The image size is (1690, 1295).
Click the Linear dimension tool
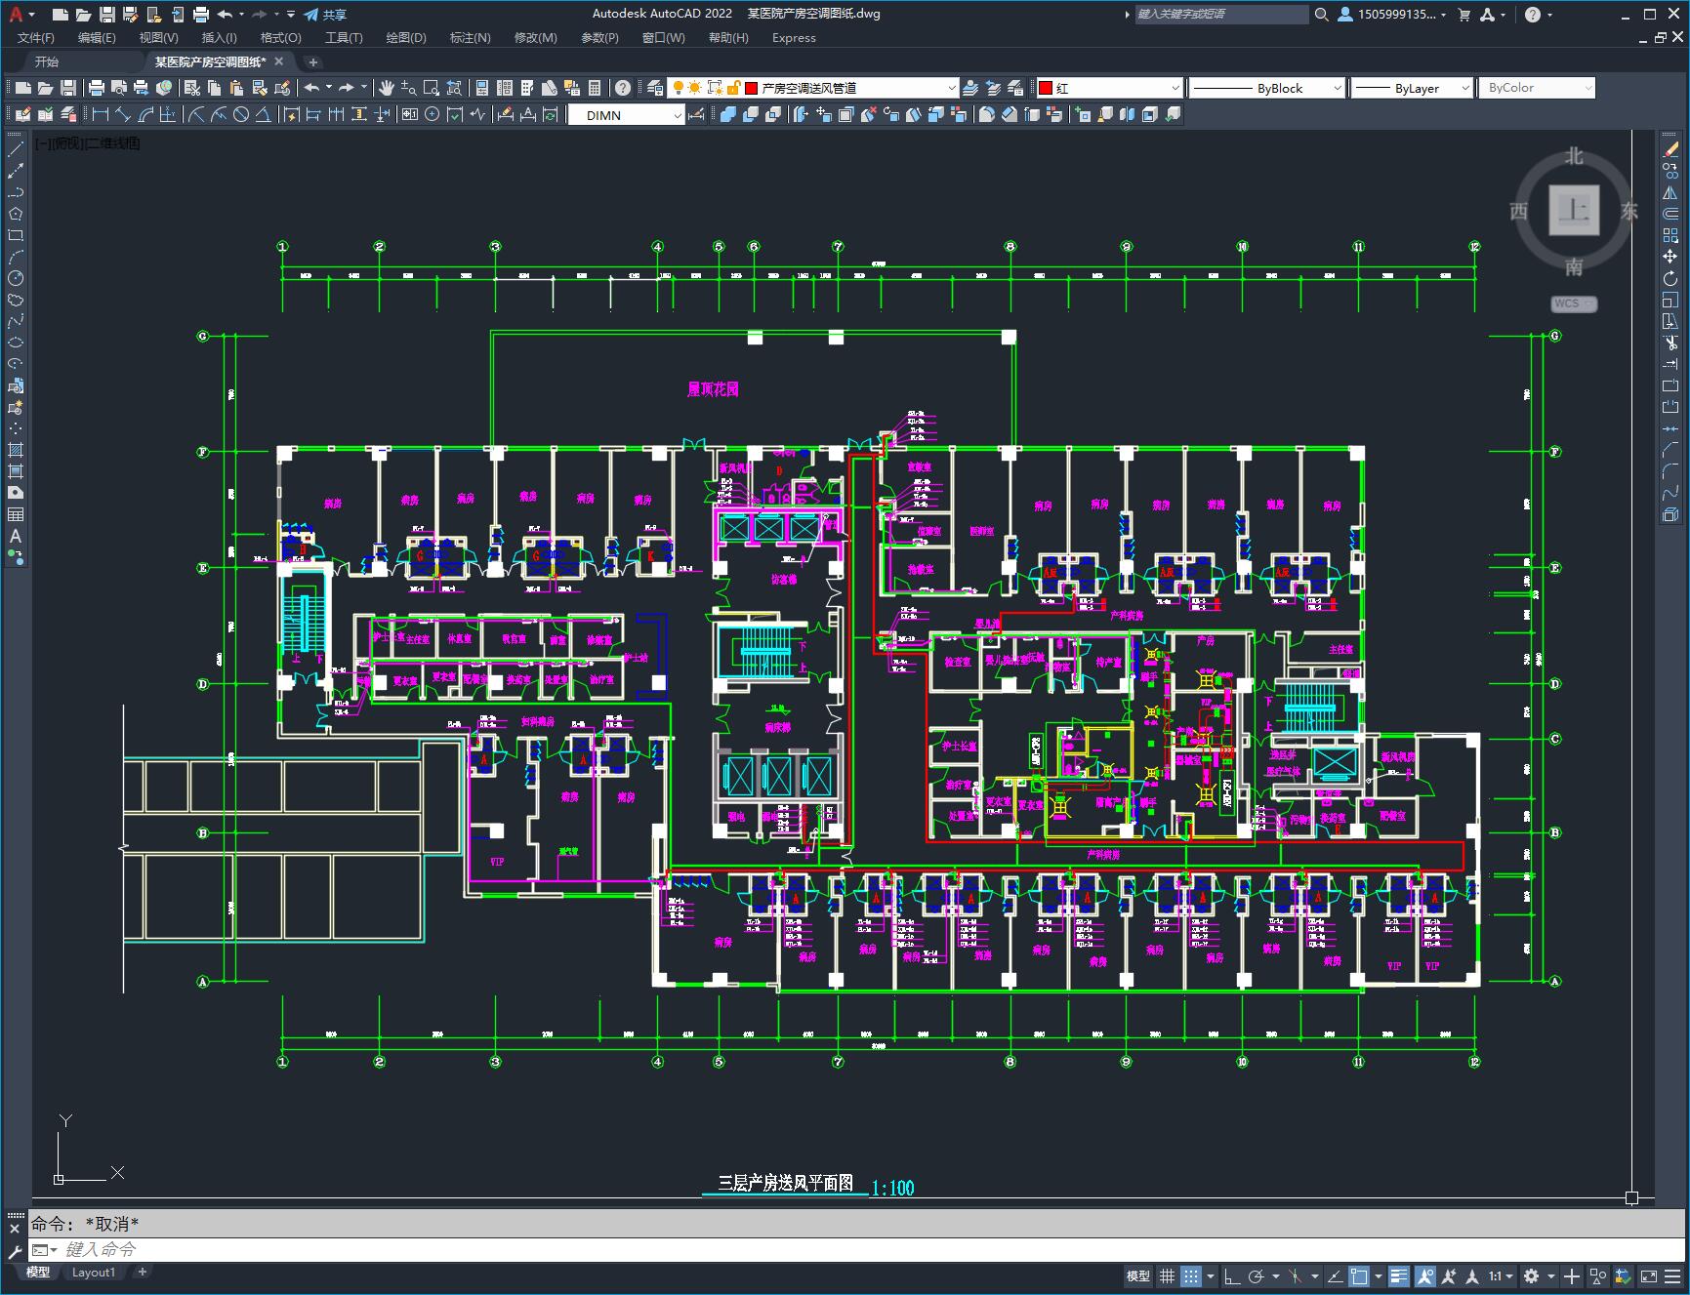[x=100, y=114]
